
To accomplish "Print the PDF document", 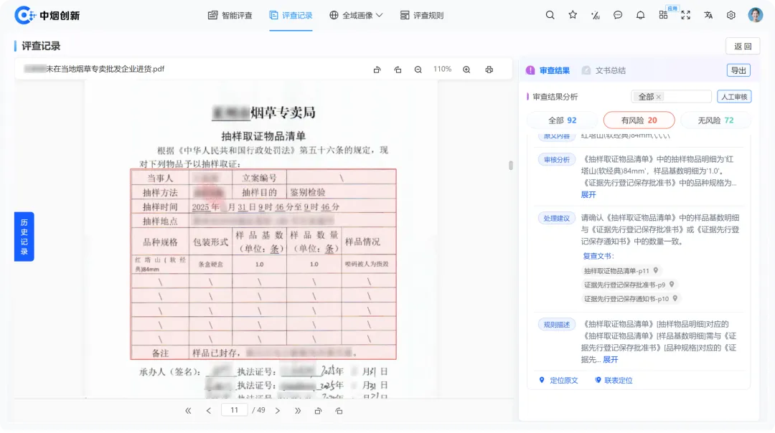I will coord(489,70).
